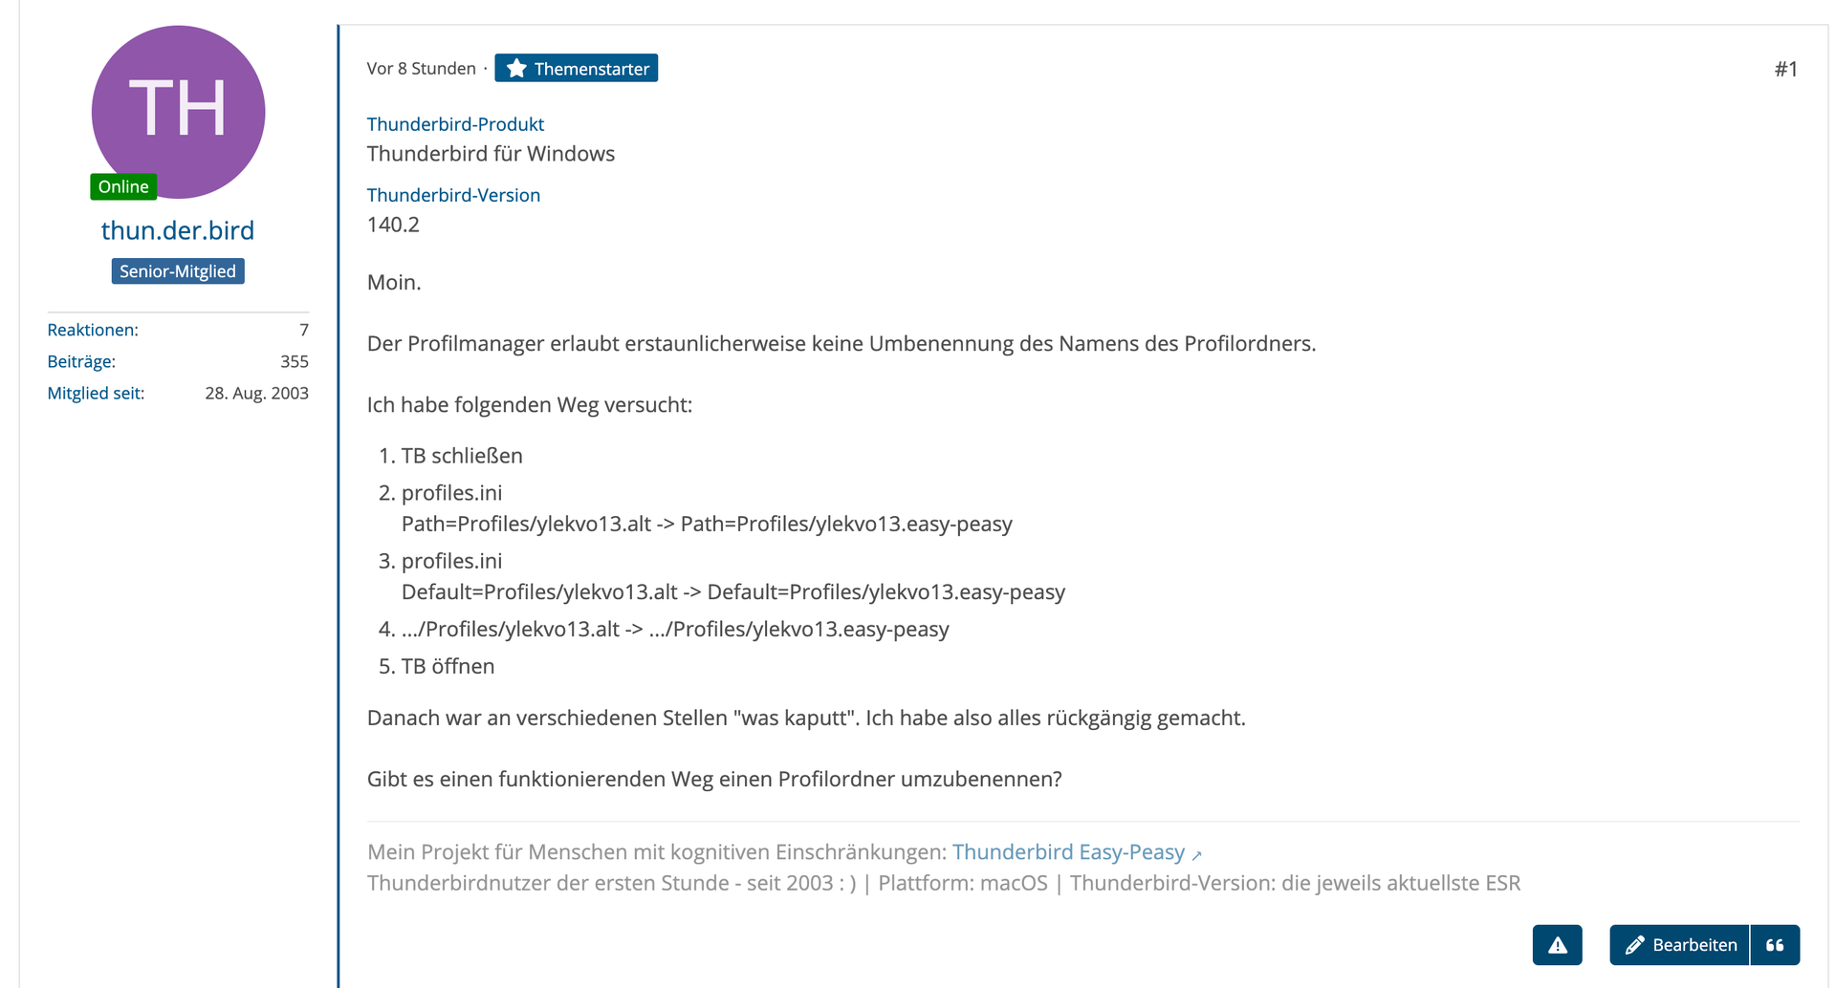Click the Thunderbird-Produkt field label

coord(455,124)
